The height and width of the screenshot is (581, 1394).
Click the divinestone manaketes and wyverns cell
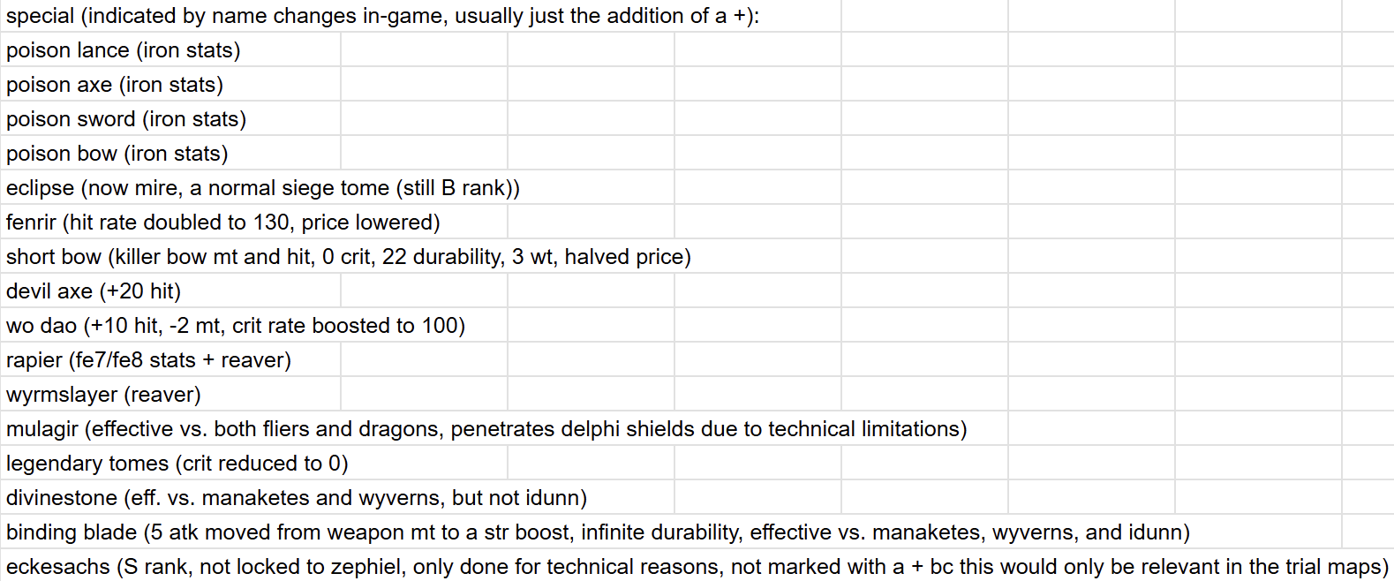coord(297,498)
